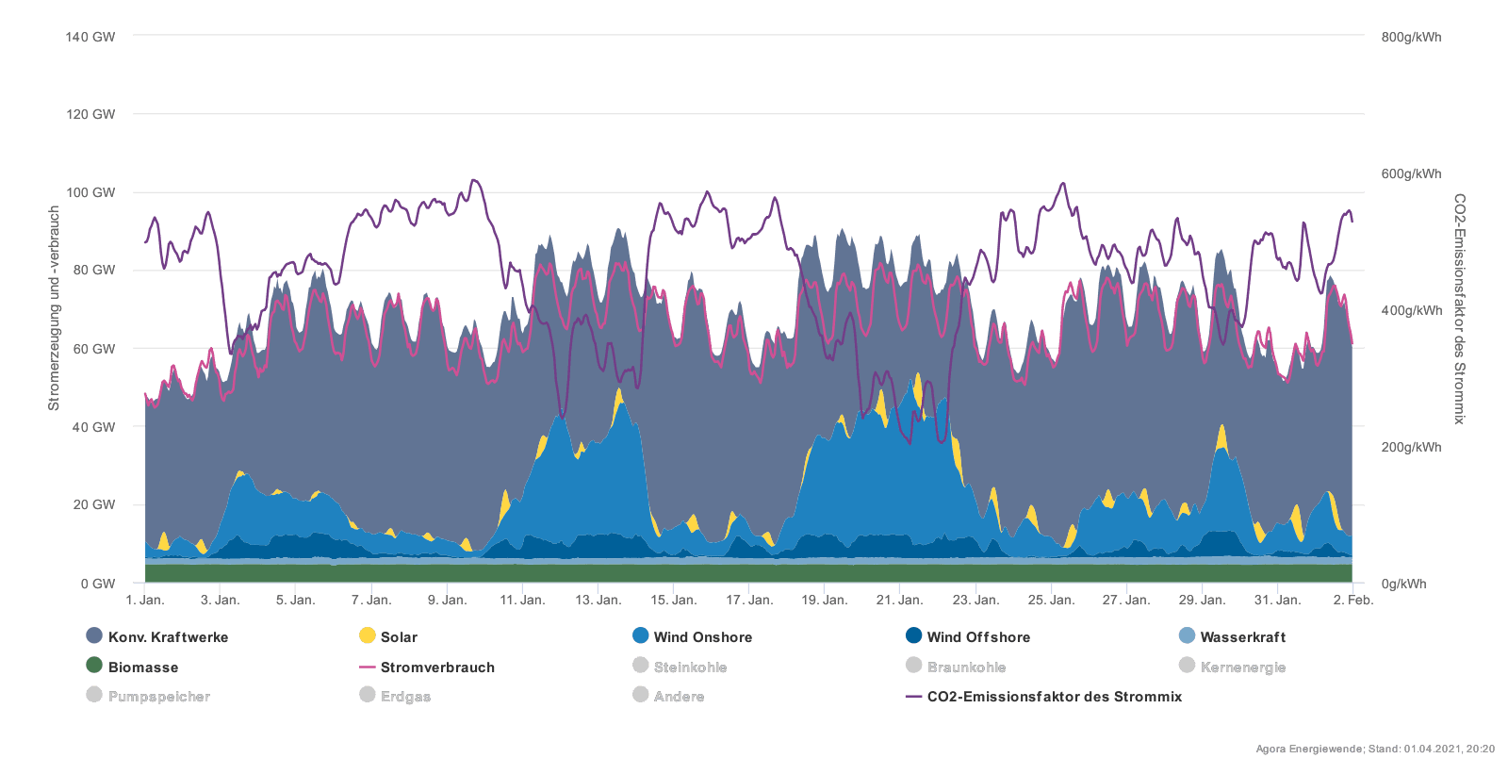Click the yellow Solar color dot
Screen dimensions: 1508x758
[x=368, y=635]
